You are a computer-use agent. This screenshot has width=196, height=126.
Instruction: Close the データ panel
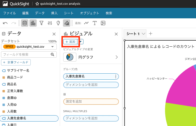(x=54, y=34)
